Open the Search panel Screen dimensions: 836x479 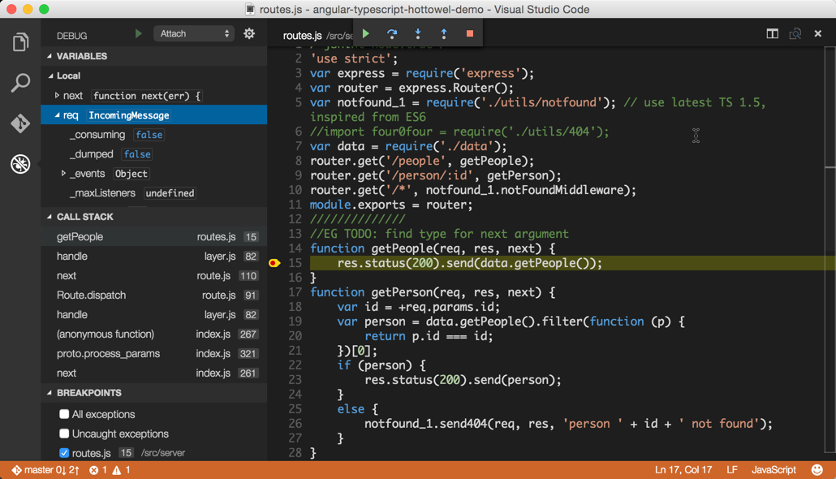click(19, 83)
